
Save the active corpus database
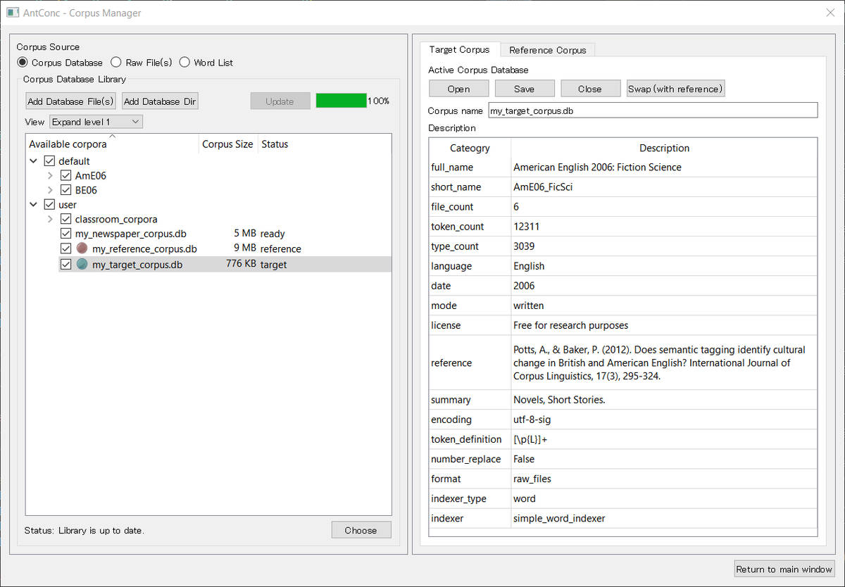click(524, 89)
